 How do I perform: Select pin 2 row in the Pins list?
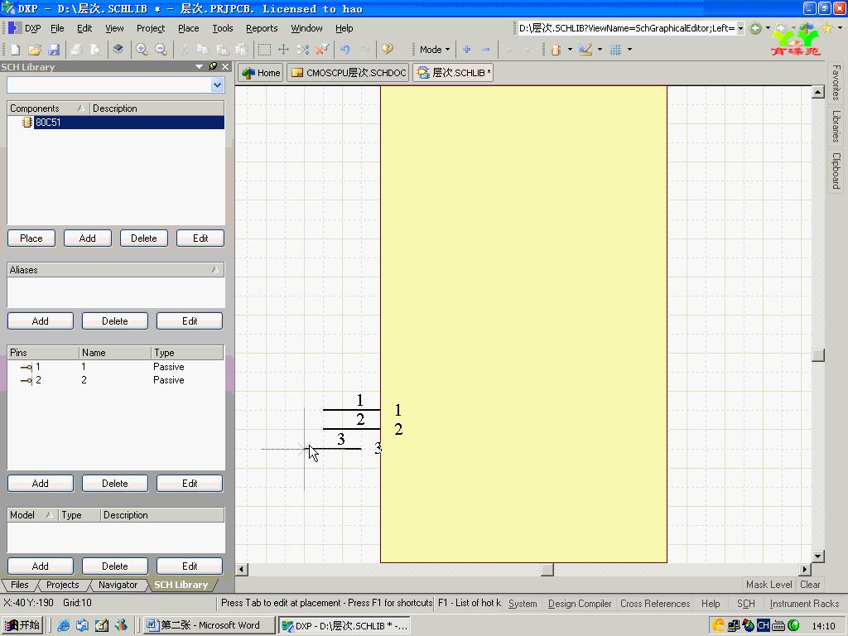tap(116, 380)
